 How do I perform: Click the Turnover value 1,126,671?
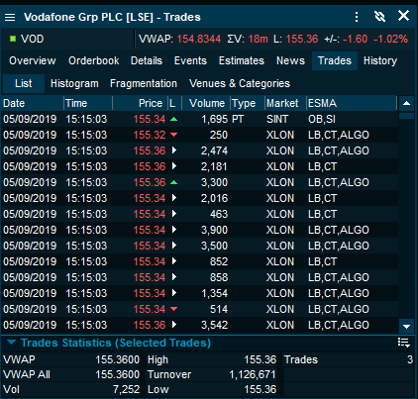point(253,374)
